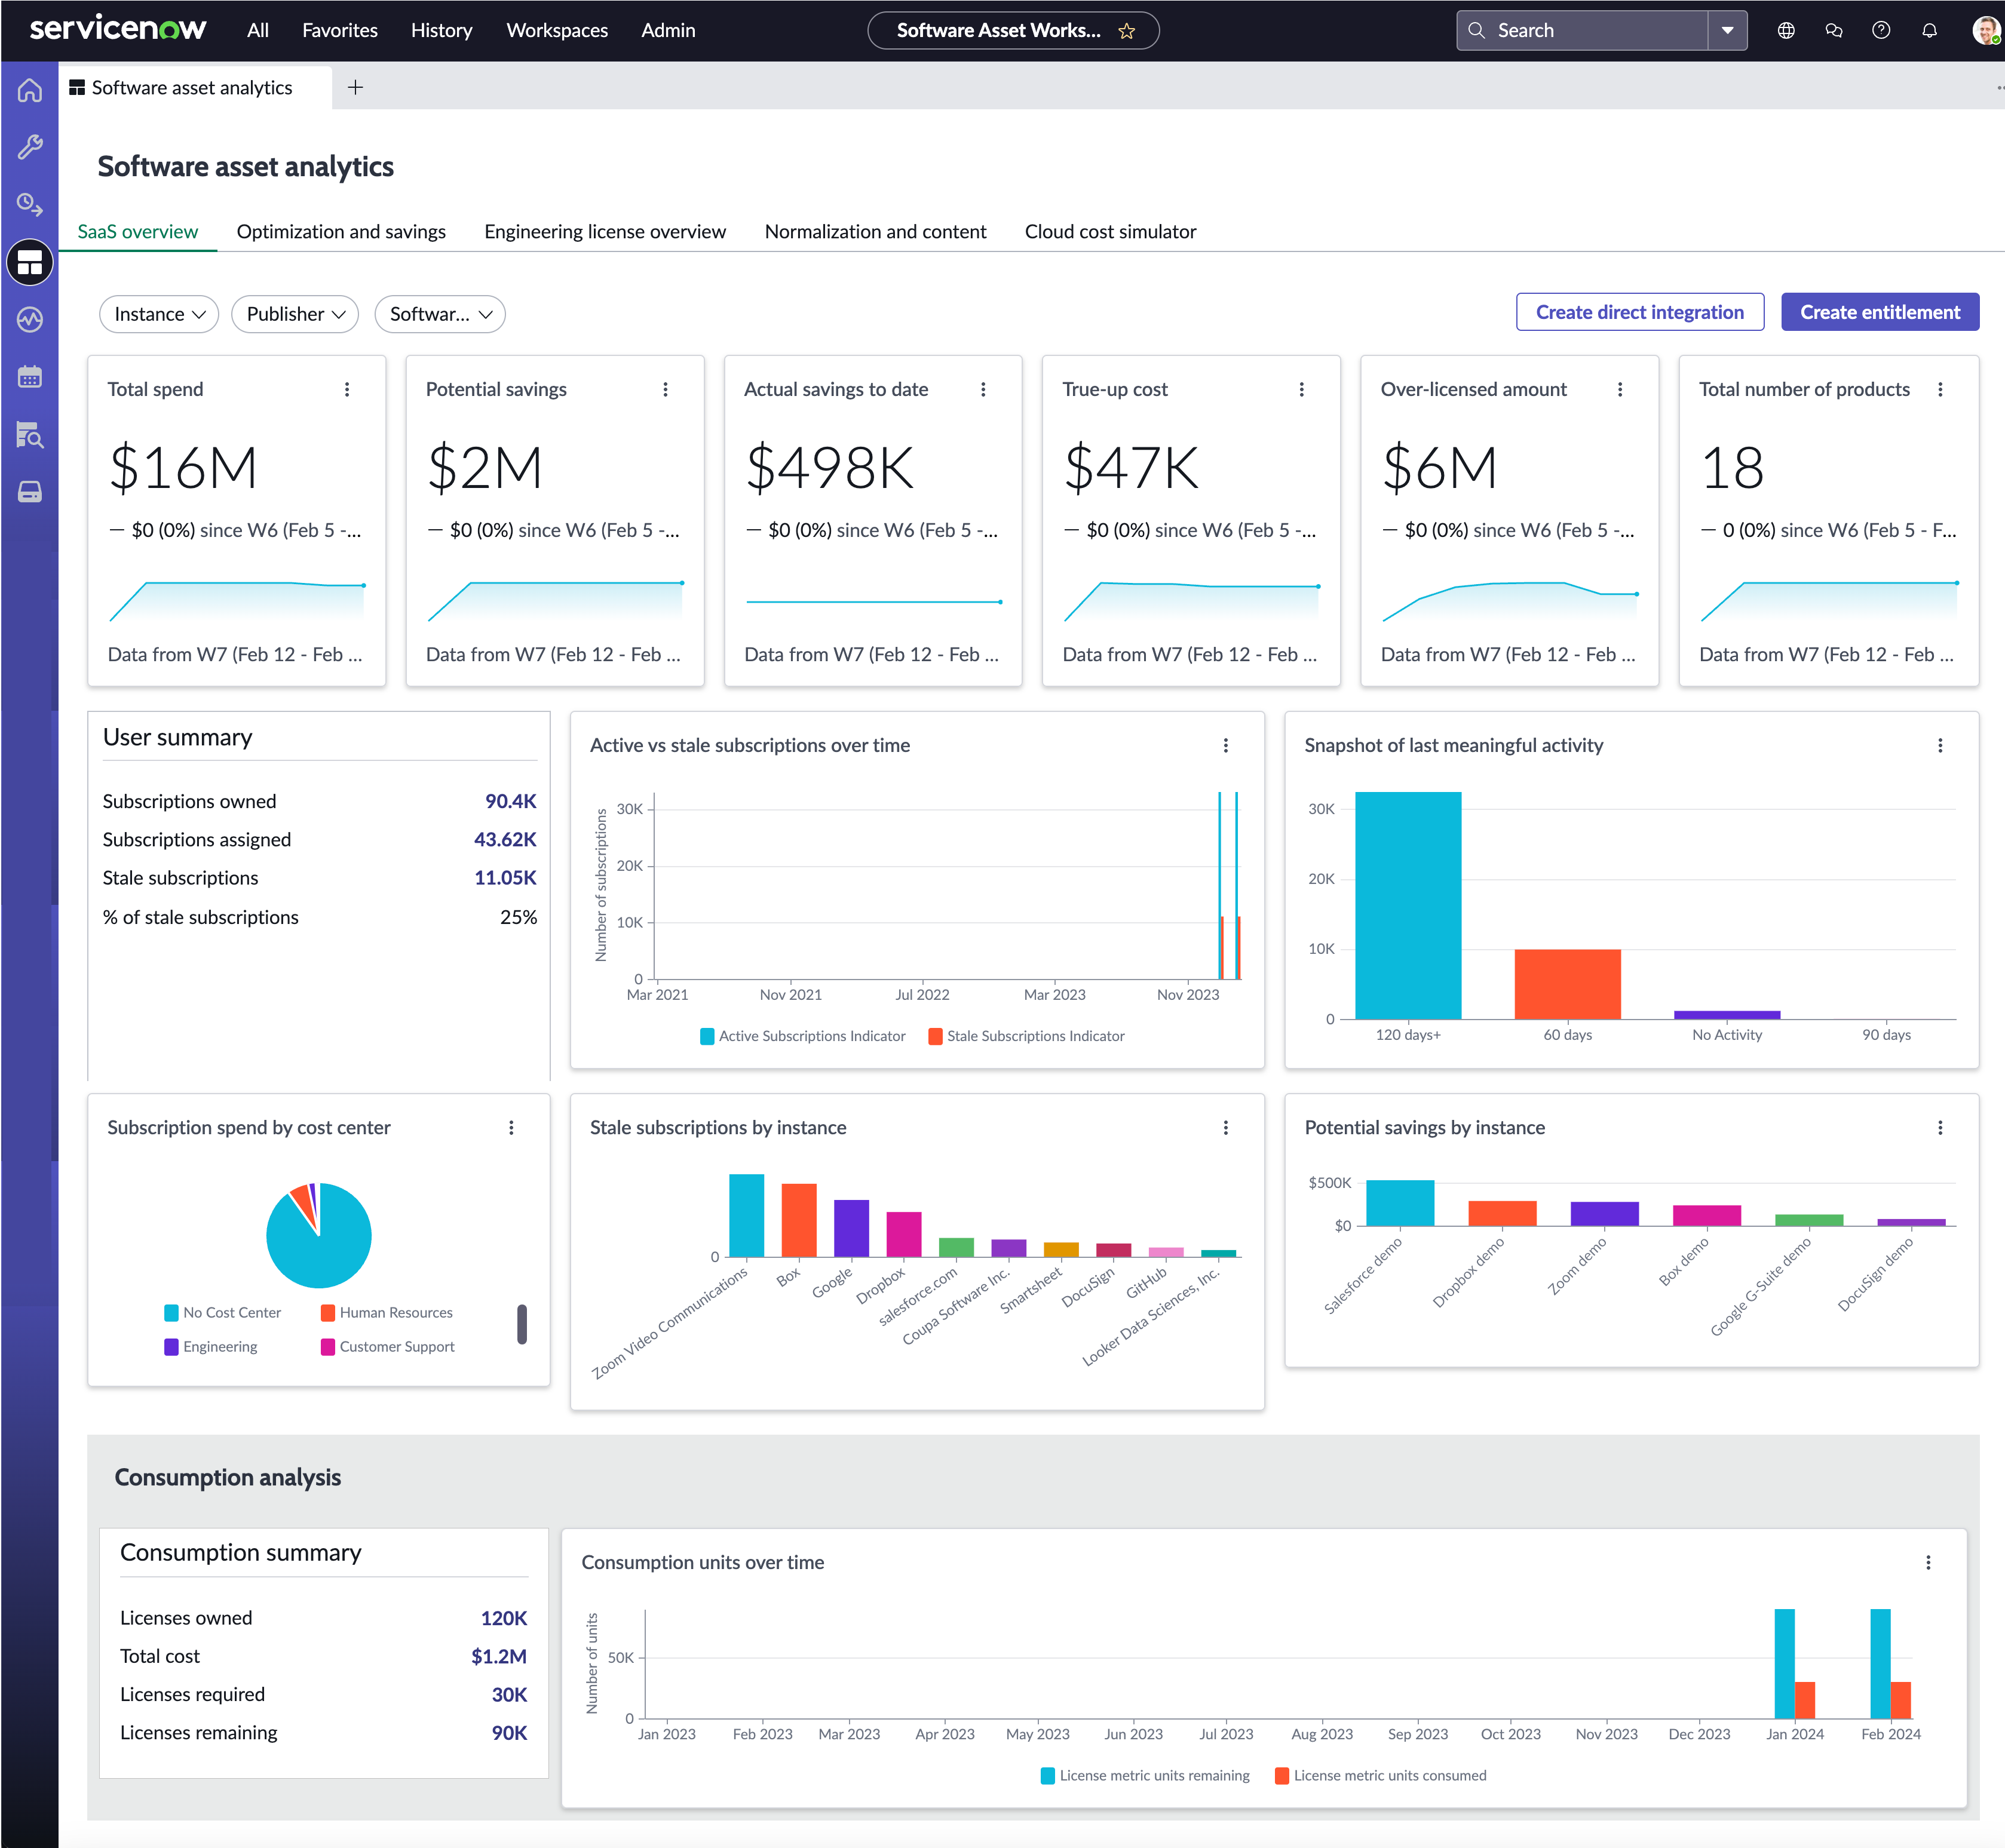This screenshot has width=2005, height=1848.
Task: Click Create entitlement button
Action: (1880, 312)
